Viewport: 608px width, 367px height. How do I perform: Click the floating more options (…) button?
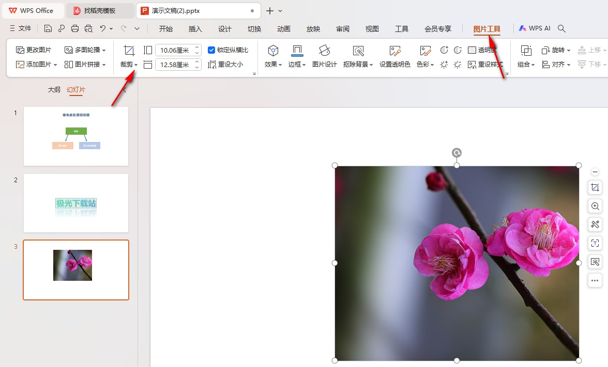point(595,280)
